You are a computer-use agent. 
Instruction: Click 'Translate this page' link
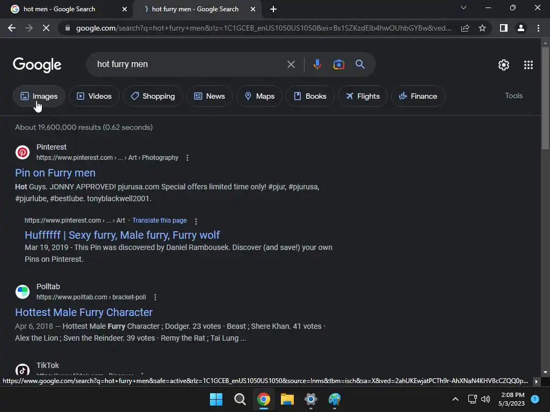tap(159, 220)
